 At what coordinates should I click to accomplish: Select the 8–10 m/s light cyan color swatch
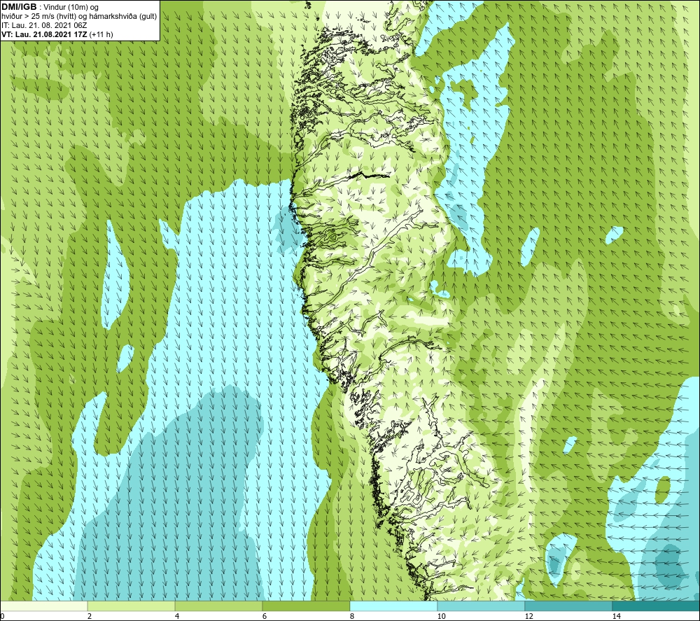[x=393, y=606]
